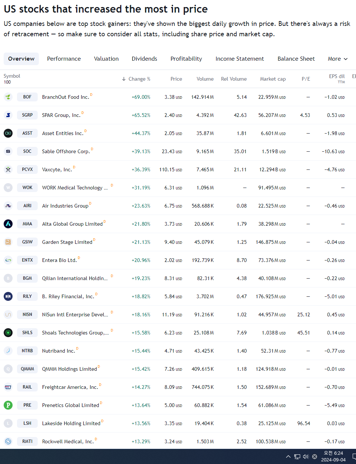This screenshot has height=464, width=356.
Task: Open the Garden Stage Limited link
Action: 67,242
